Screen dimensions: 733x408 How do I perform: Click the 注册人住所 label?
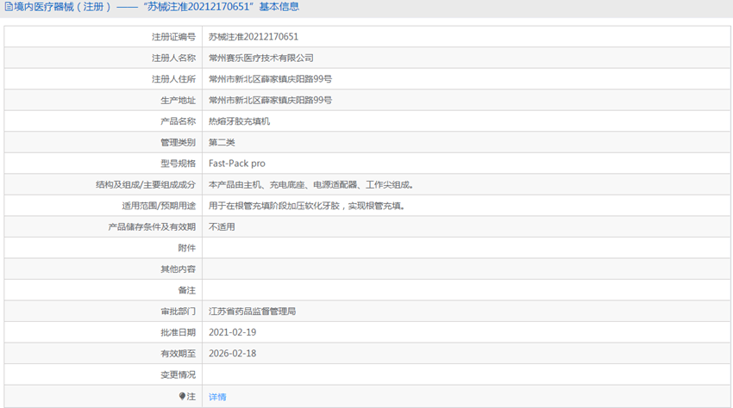[x=173, y=79]
